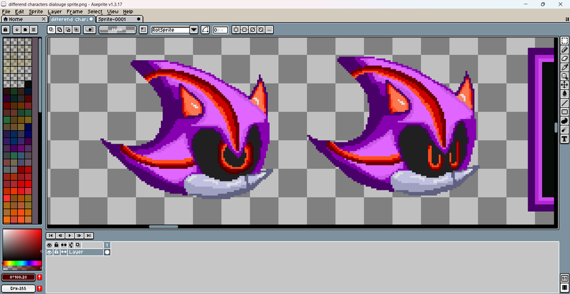Open the palette options menu icon
Image resolution: width=570 pixels, height=294 pixels.
[x=34, y=30]
